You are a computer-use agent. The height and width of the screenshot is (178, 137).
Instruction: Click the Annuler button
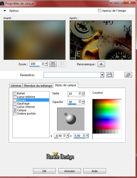(70, 171)
